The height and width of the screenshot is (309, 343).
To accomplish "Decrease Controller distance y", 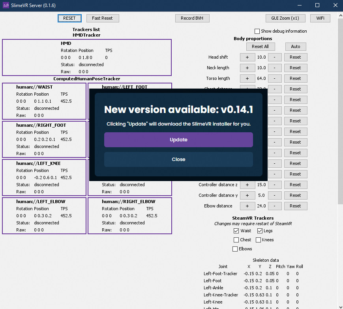I will [x=275, y=196].
